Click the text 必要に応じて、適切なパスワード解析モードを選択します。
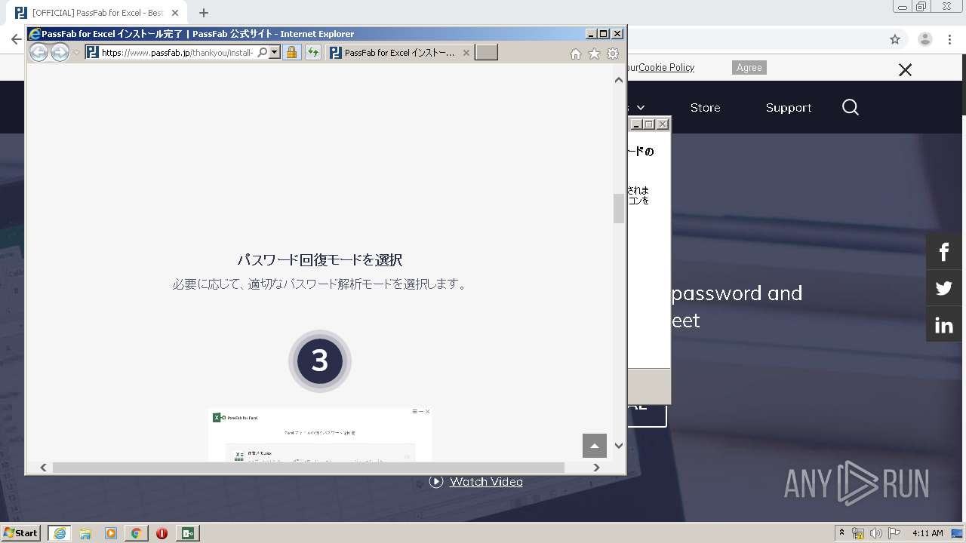966x543 pixels. (320, 284)
